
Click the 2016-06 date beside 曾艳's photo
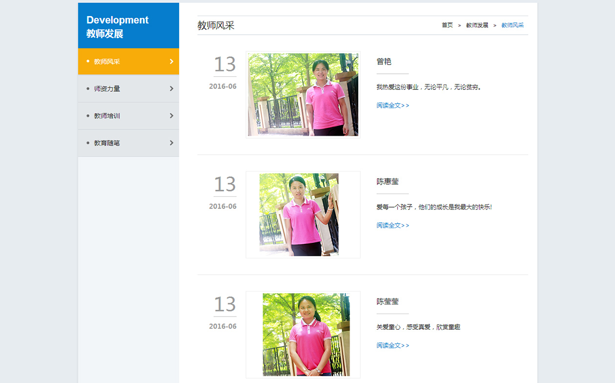[x=223, y=86]
